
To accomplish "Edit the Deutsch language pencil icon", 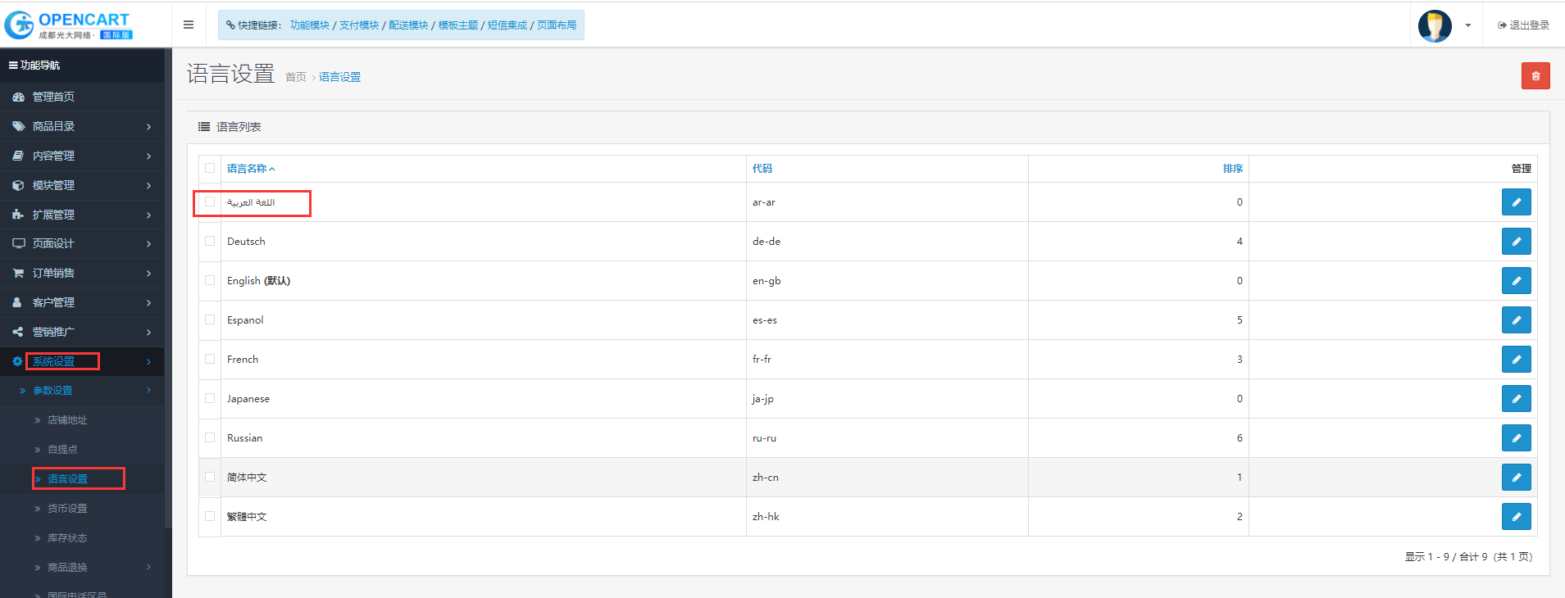I will pos(1516,242).
